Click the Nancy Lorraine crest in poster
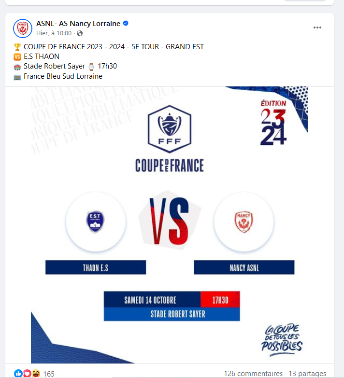Image resolution: width=344 pixels, height=378 pixels. (x=244, y=222)
